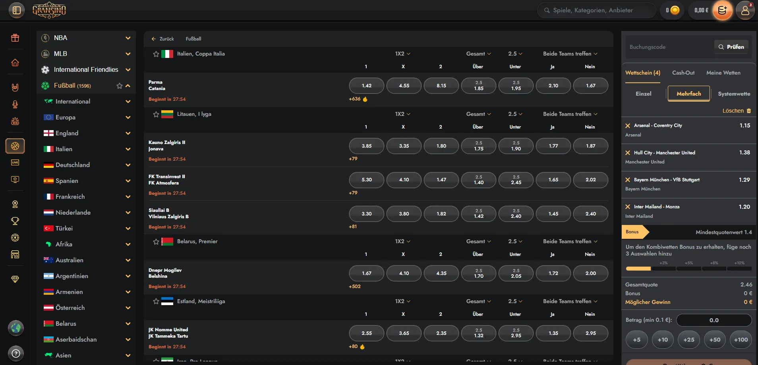Remove Bayern München - VfB Stuttgart selection
The width and height of the screenshot is (758, 365).
click(x=628, y=180)
